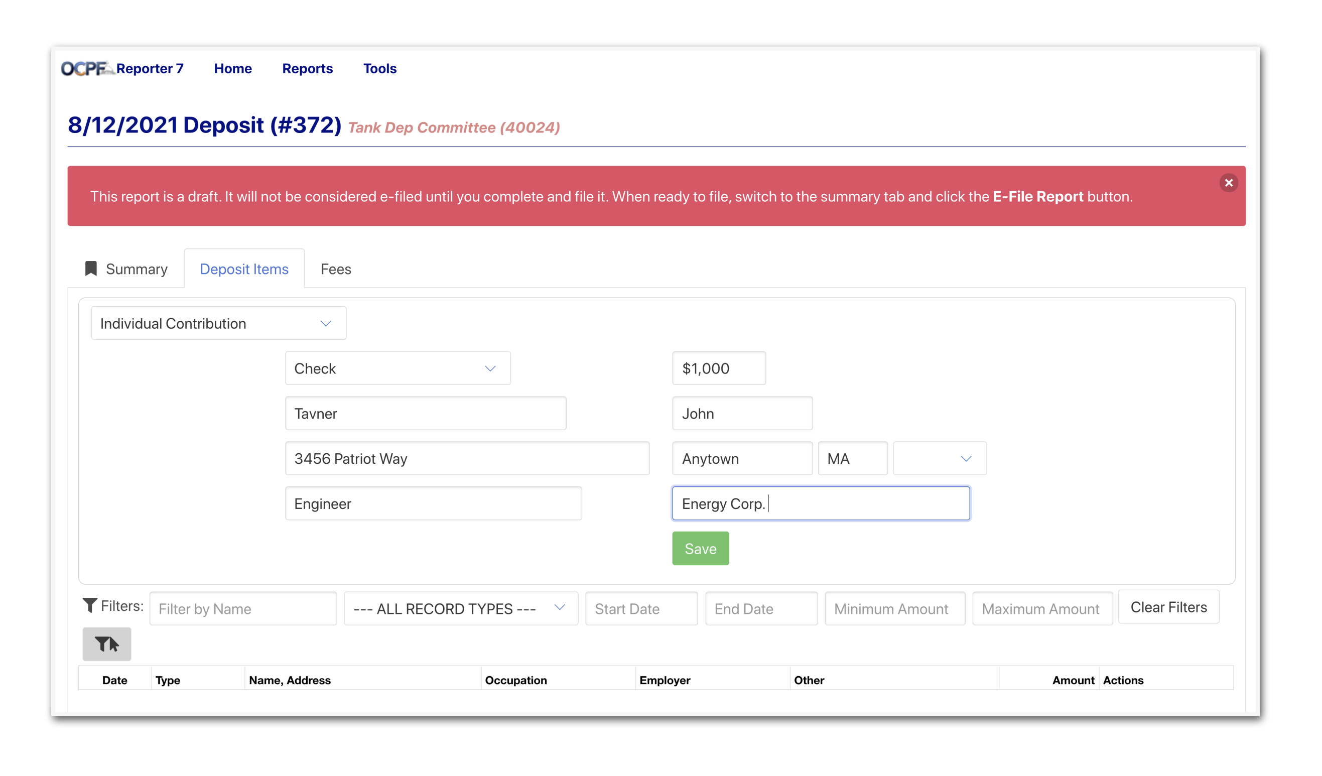Select the Deposit Items tab
The image size is (1322, 776).
pyautogui.click(x=244, y=269)
